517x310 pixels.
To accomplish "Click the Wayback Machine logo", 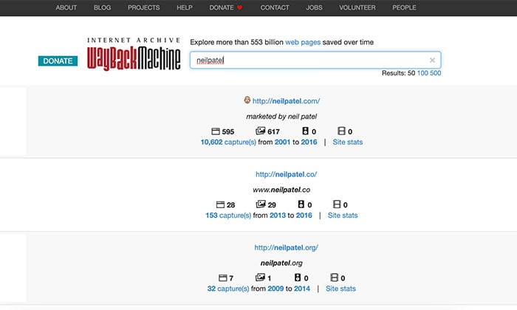I will click(134, 54).
